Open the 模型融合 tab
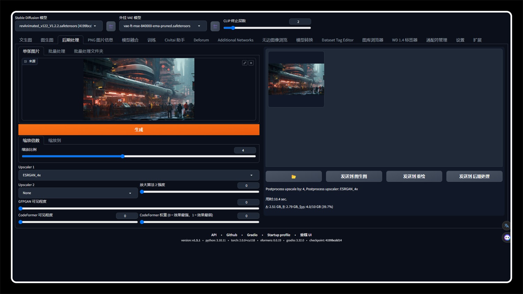The width and height of the screenshot is (523, 294). (130, 40)
